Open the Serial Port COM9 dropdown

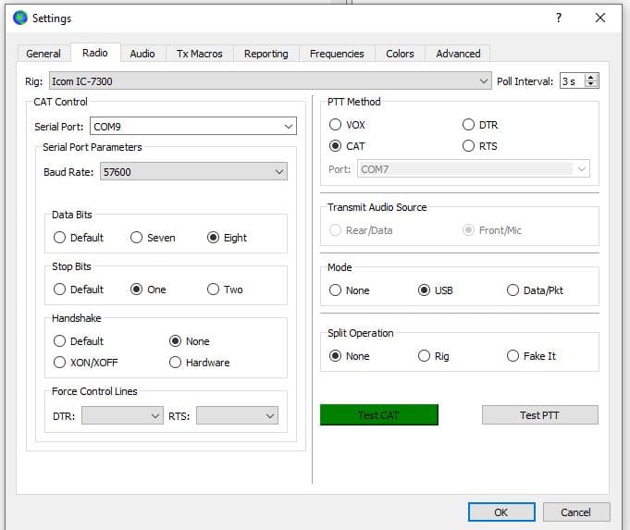coord(193,127)
